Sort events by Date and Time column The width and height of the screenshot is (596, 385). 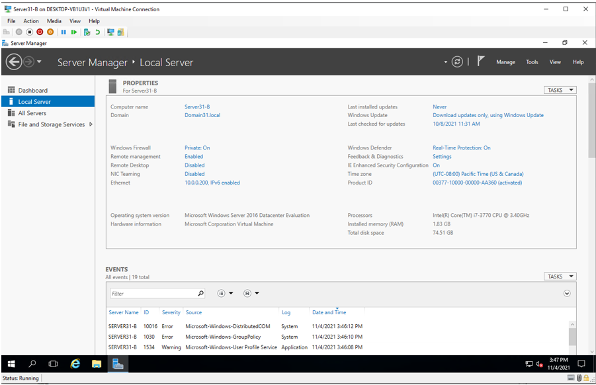click(x=329, y=312)
